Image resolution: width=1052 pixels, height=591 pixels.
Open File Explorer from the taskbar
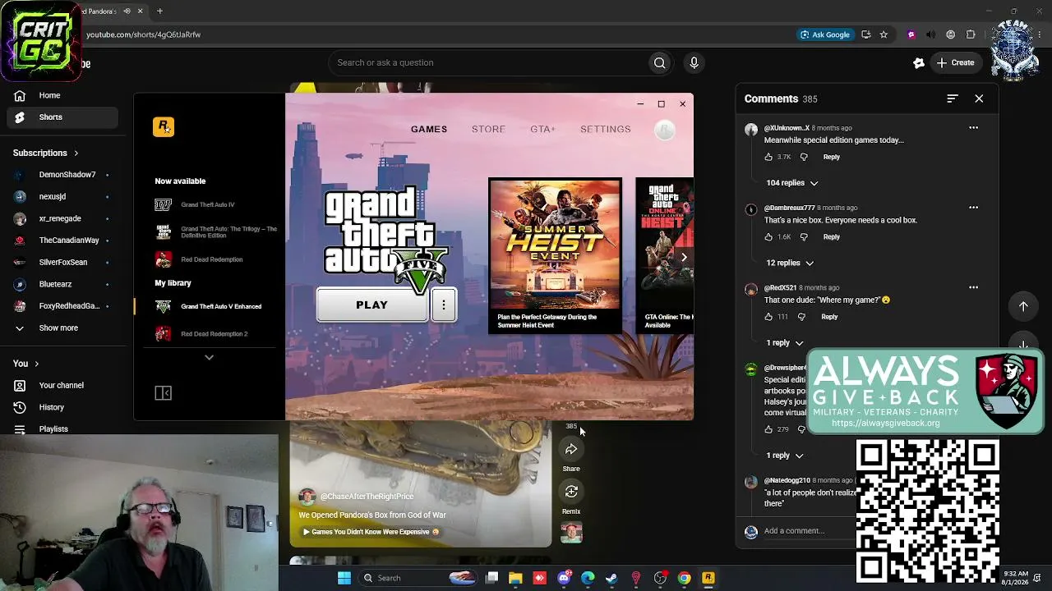pyautogui.click(x=515, y=578)
